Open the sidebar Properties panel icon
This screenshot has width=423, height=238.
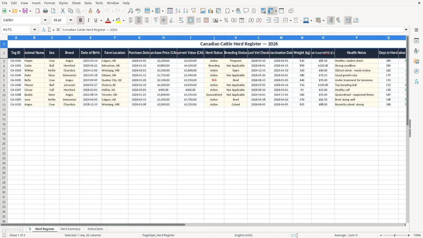[416, 41]
